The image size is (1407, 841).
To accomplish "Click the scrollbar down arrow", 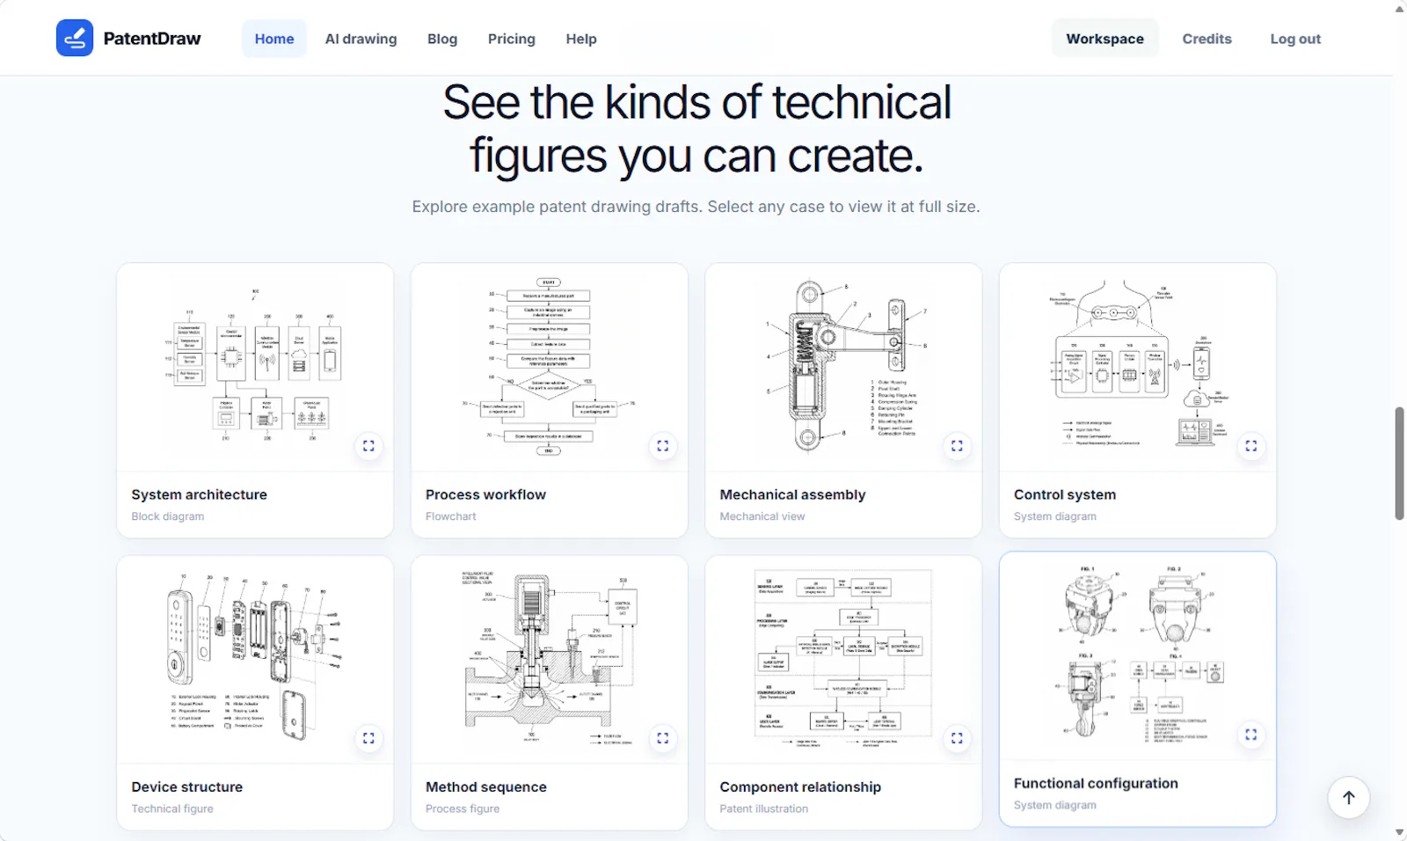I will (x=1399, y=832).
